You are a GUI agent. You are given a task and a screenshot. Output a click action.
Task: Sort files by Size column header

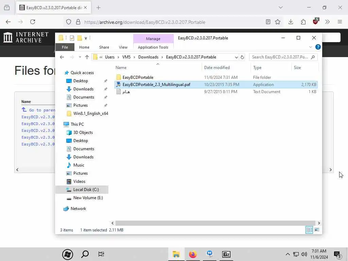coord(305,68)
